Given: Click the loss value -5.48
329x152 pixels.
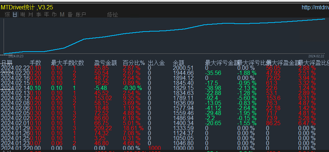Looking at the screenshot, I should 101,88.
